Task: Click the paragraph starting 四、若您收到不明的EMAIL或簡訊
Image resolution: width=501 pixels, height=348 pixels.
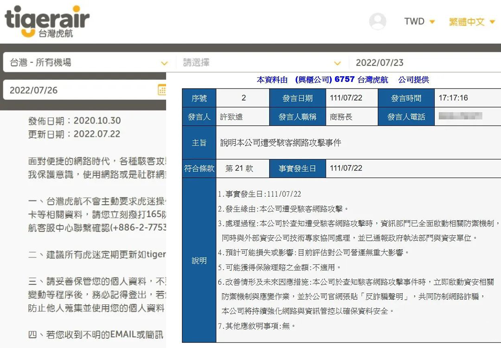Action: pyautogui.click(x=96, y=335)
